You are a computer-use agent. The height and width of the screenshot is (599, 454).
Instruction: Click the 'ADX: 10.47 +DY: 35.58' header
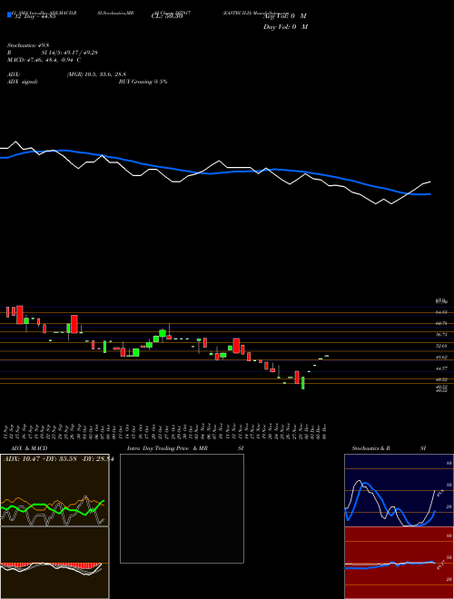41,459
